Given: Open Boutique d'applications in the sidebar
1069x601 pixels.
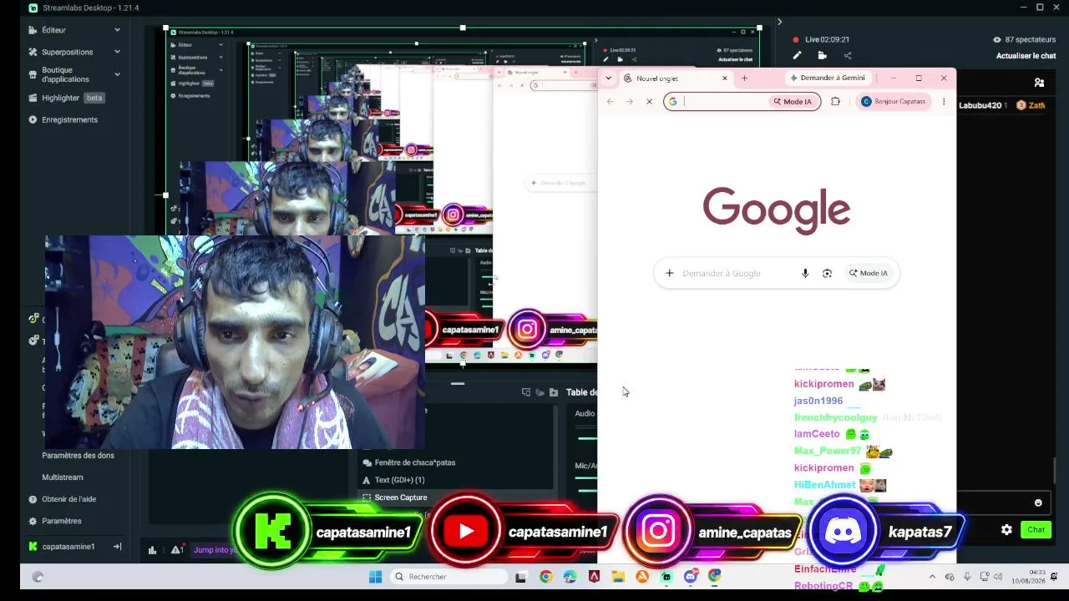Looking at the screenshot, I should pos(65,74).
